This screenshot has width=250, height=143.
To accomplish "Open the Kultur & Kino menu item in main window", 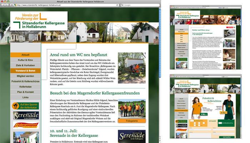I will [x=25, y=60].
